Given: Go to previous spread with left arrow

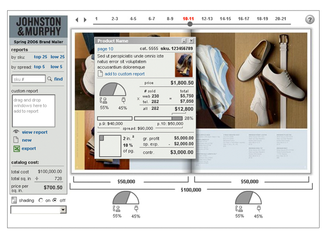Looking at the screenshot, I should point(77,20).
